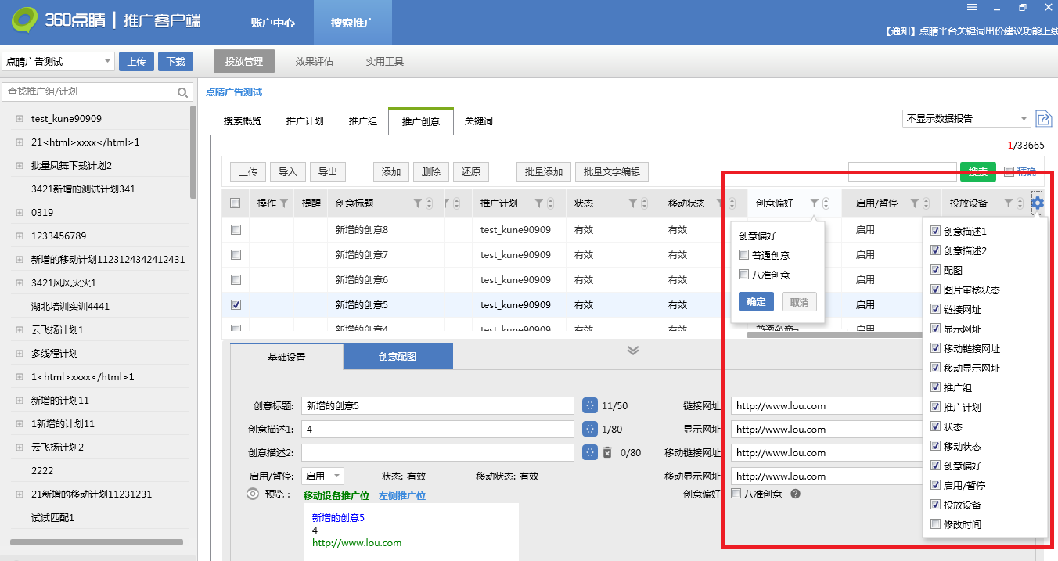
Task: Click filter icon in 状态 column header
Action: point(633,203)
